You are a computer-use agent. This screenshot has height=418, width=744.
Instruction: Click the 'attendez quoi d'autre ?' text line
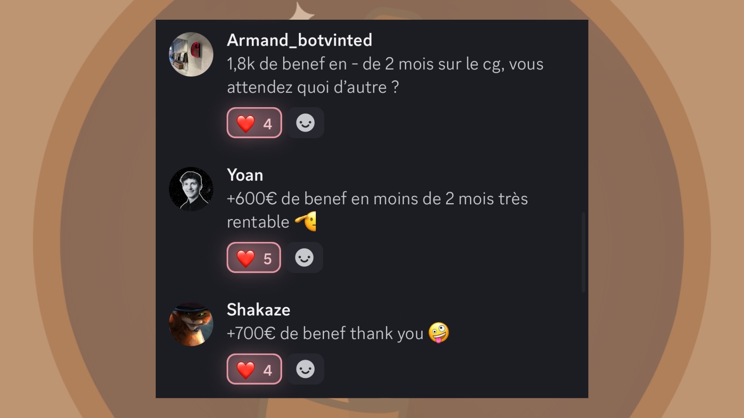pos(313,87)
